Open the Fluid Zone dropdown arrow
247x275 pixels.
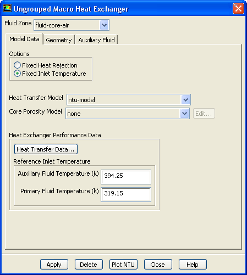104,25
